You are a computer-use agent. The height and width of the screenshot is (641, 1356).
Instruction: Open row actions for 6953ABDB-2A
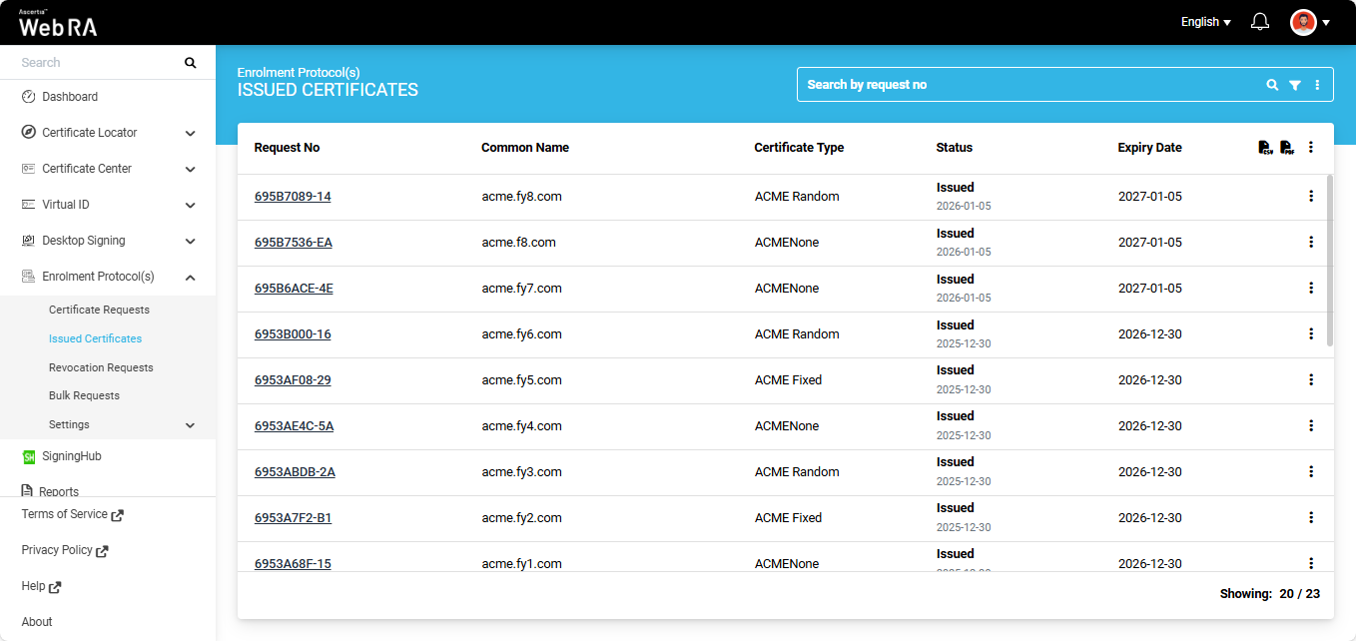pos(1311,472)
